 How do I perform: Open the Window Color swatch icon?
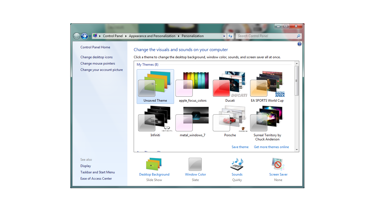(x=195, y=164)
